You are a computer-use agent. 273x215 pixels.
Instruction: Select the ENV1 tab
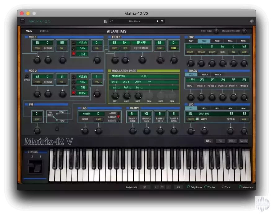point(191,41)
